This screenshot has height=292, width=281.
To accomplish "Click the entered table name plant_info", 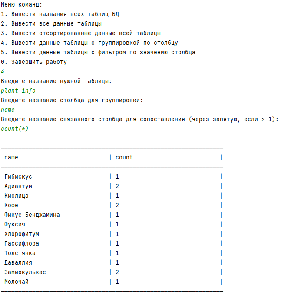I will coord(18,91).
